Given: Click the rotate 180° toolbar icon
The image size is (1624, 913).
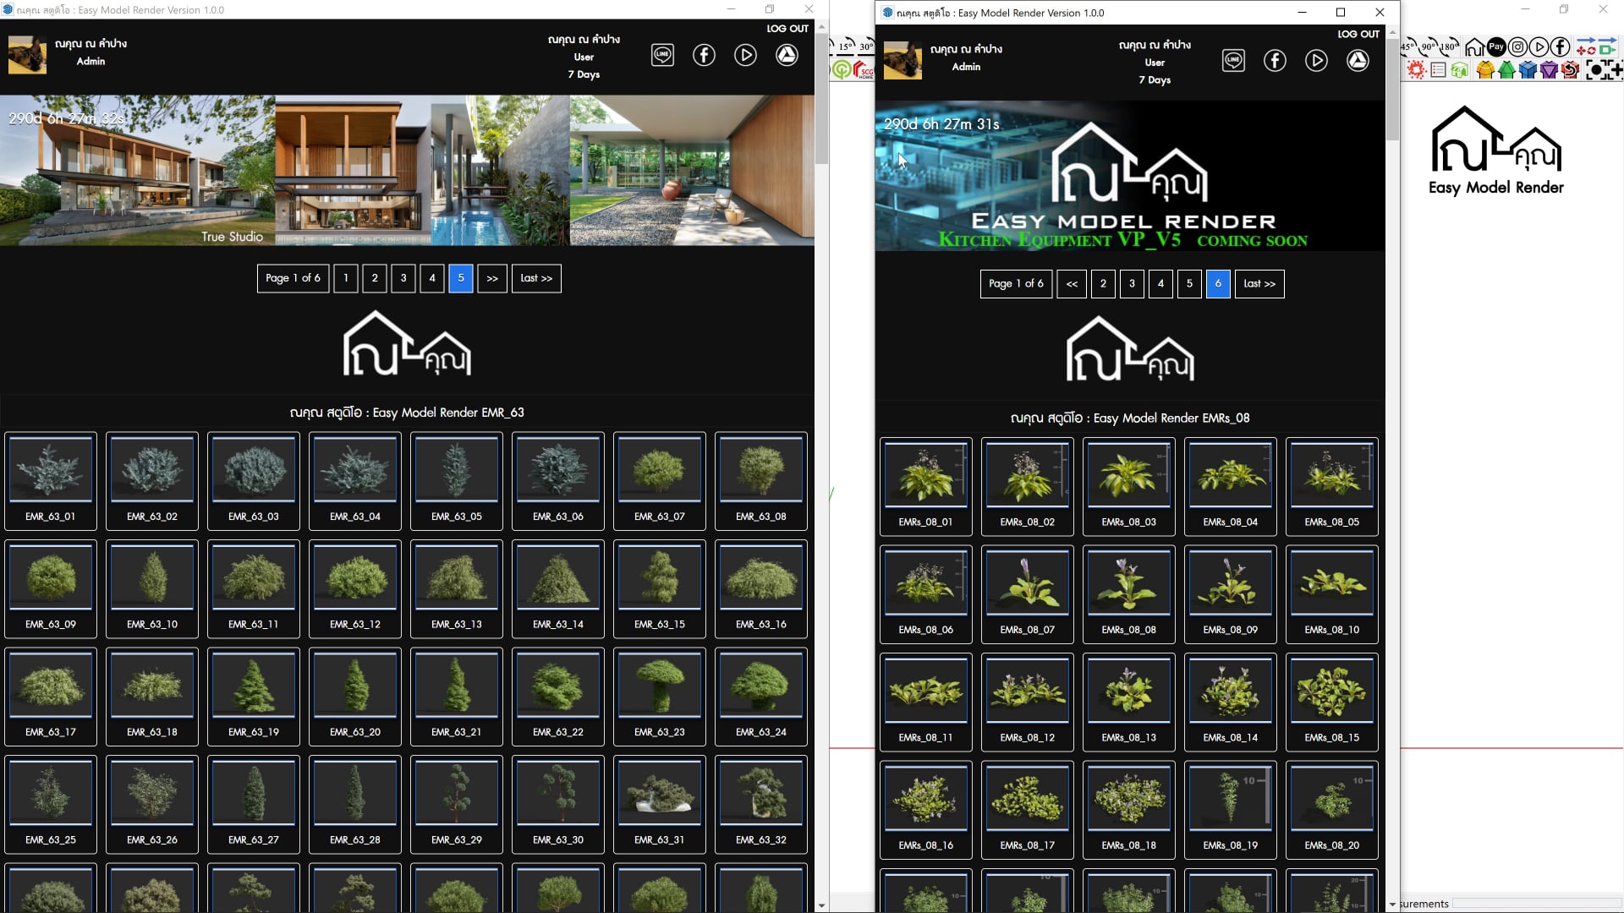Looking at the screenshot, I should click(x=1449, y=46).
